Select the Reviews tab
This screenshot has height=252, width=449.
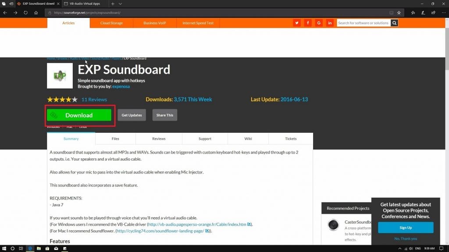click(x=159, y=138)
